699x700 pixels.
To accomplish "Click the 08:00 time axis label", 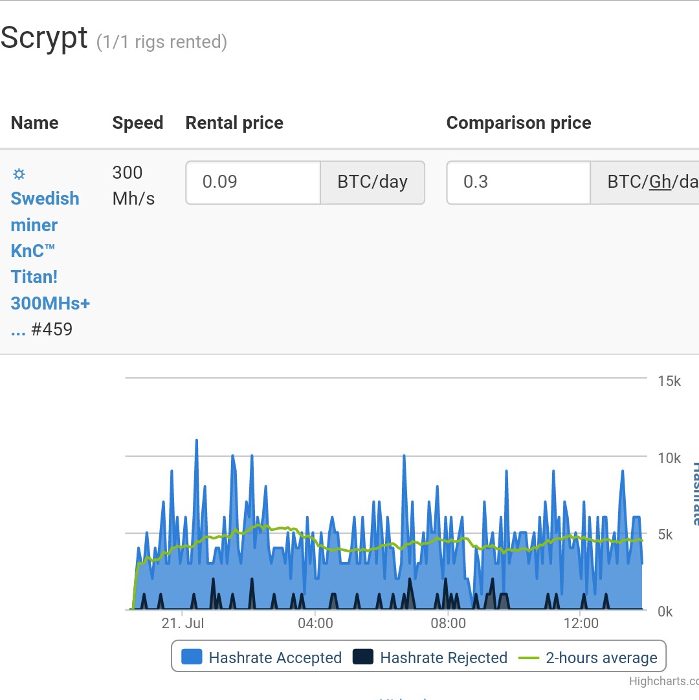I will (449, 623).
